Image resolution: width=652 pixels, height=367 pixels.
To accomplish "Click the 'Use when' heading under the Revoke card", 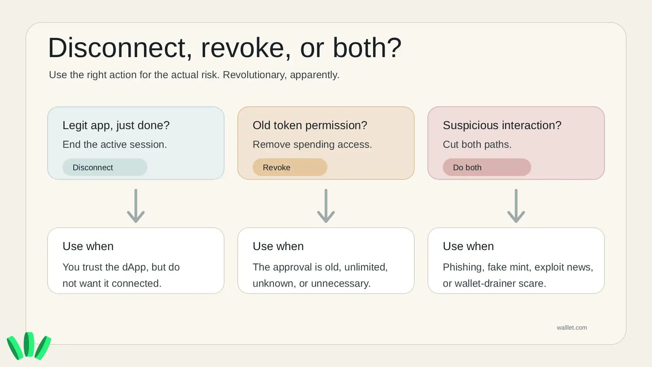I will click(x=278, y=246).
